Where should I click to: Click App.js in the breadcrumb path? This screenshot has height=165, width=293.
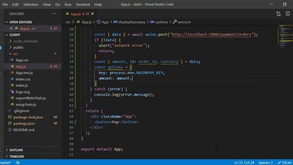pyautogui.click(x=87, y=22)
